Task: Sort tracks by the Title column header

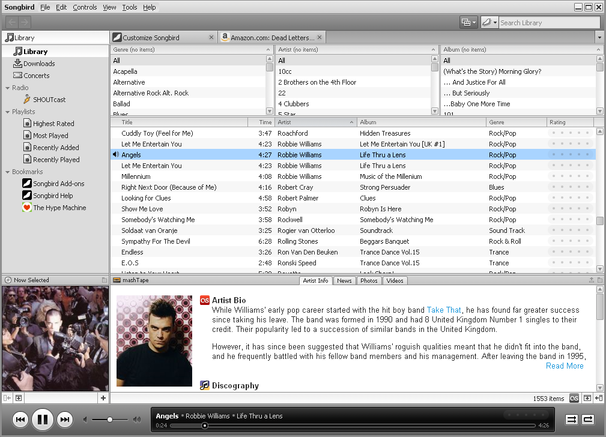Action: click(x=179, y=122)
